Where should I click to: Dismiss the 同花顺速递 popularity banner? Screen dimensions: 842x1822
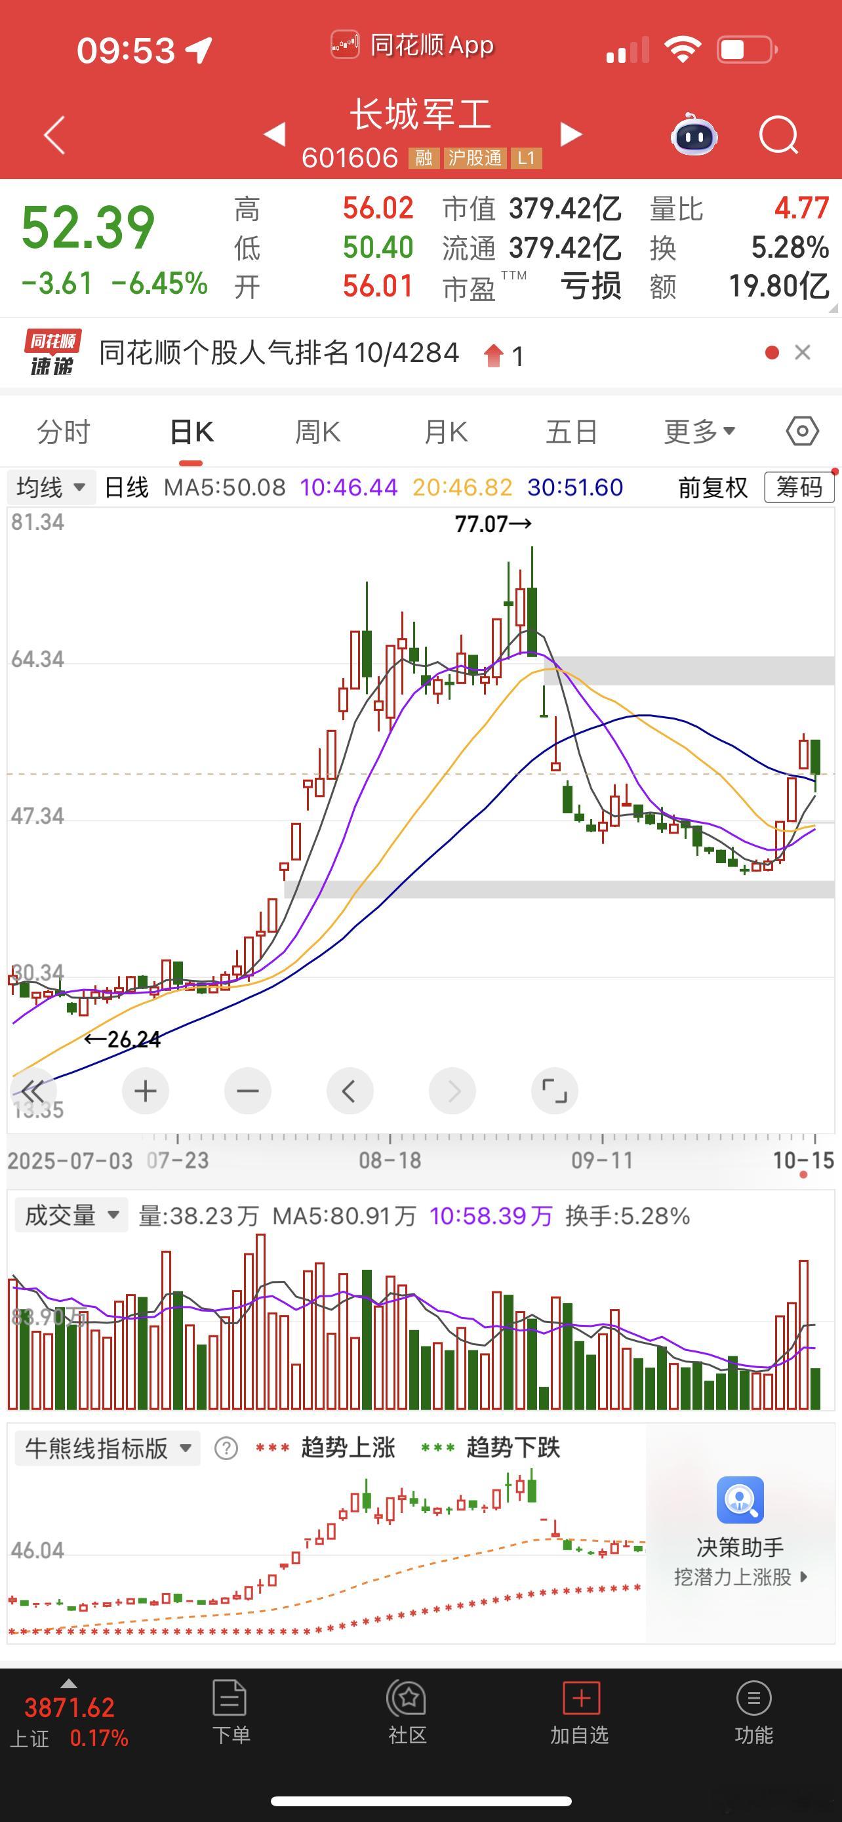(803, 352)
